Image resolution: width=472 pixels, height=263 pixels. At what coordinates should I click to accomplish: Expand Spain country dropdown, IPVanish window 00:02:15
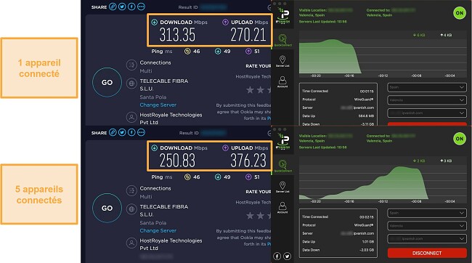[427, 213]
